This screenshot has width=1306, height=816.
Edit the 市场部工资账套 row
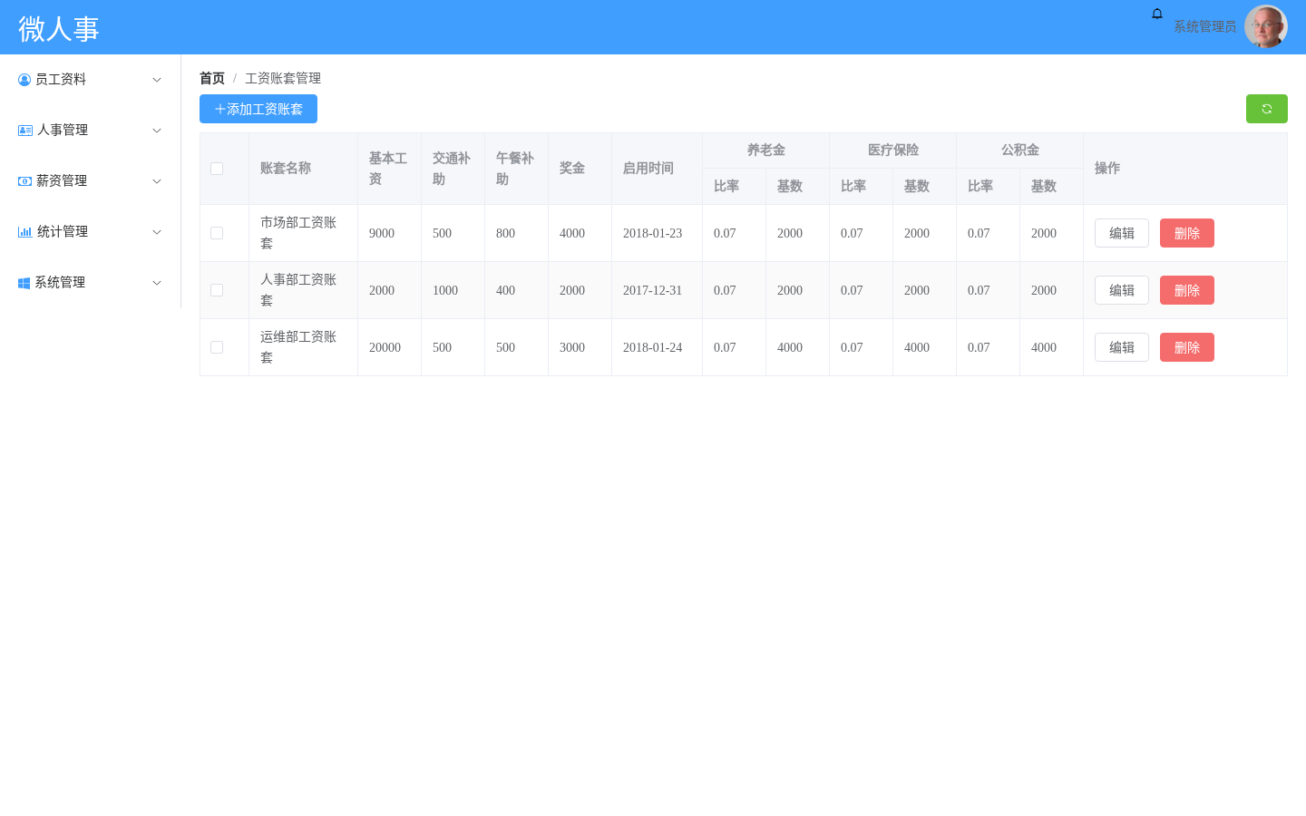[x=1122, y=233]
